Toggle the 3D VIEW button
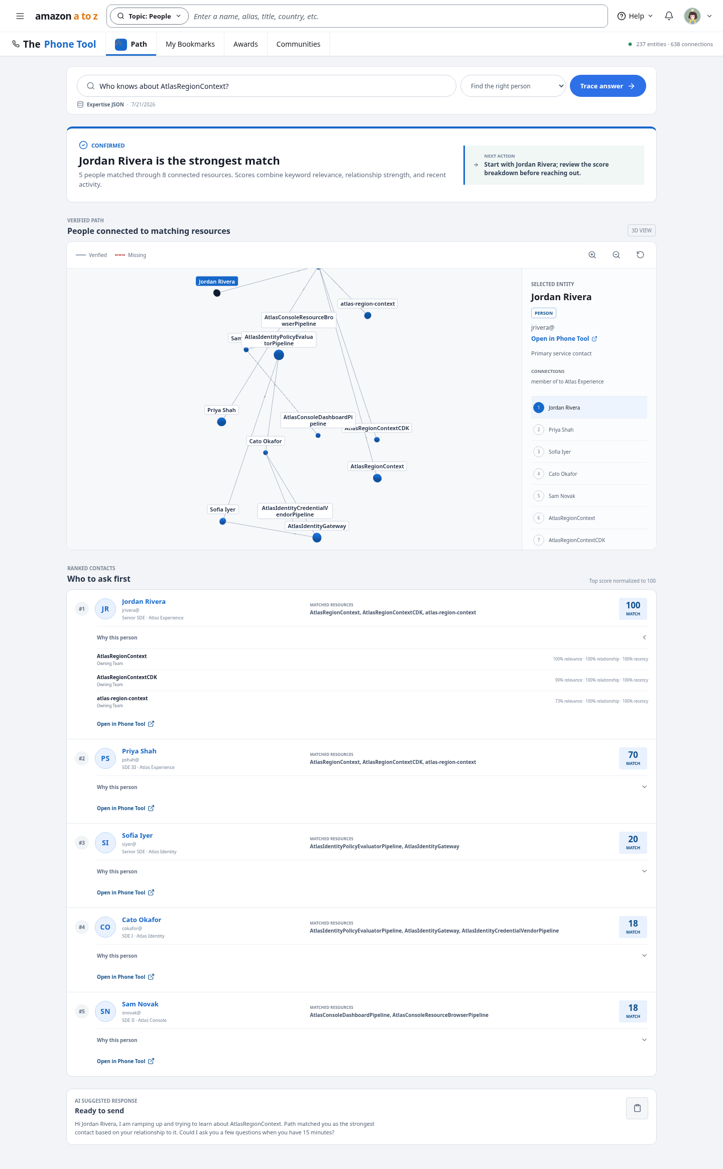This screenshot has height=1169, width=723. [642, 230]
